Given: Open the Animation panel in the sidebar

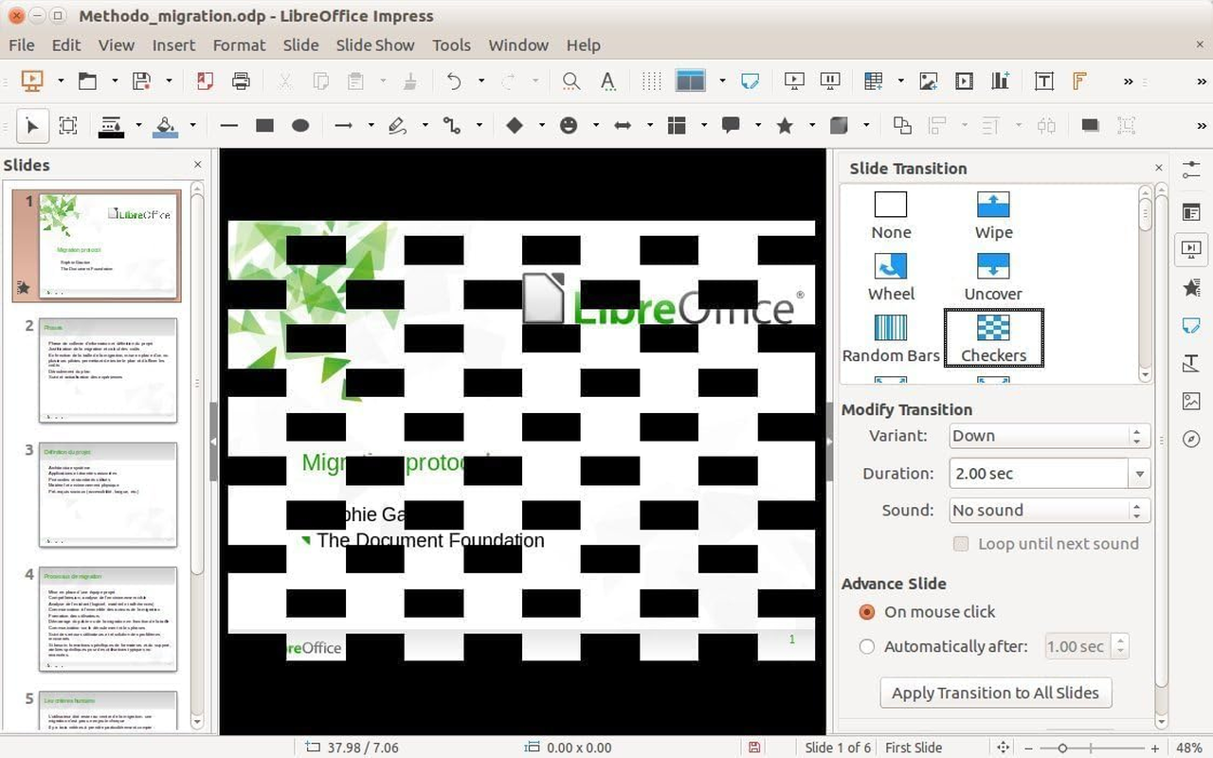Looking at the screenshot, I should click(x=1190, y=287).
